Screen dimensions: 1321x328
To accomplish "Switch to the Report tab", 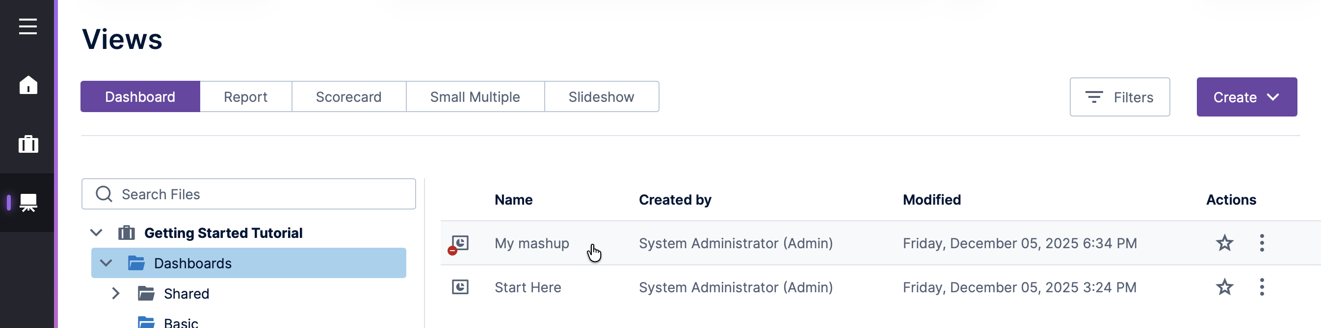I will pos(245,97).
